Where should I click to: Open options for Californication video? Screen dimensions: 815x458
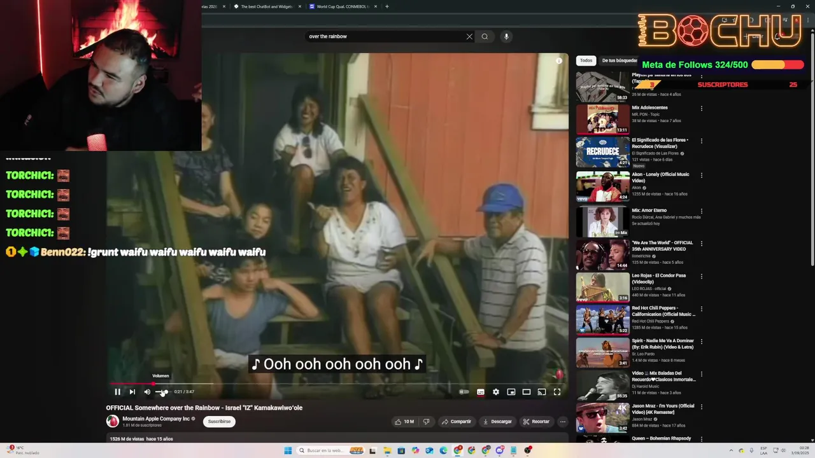702,309
